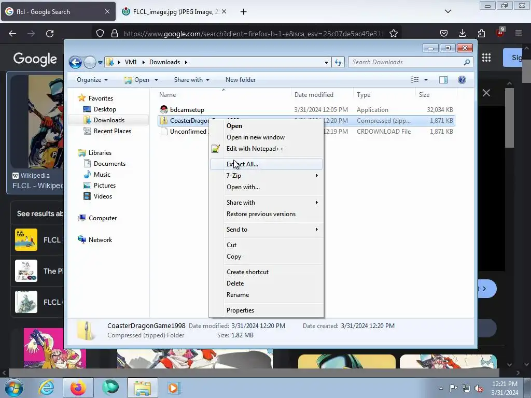This screenshot has width=531, height=398.
Task: Toggle the preview pane icon
Action: (443, 80)
